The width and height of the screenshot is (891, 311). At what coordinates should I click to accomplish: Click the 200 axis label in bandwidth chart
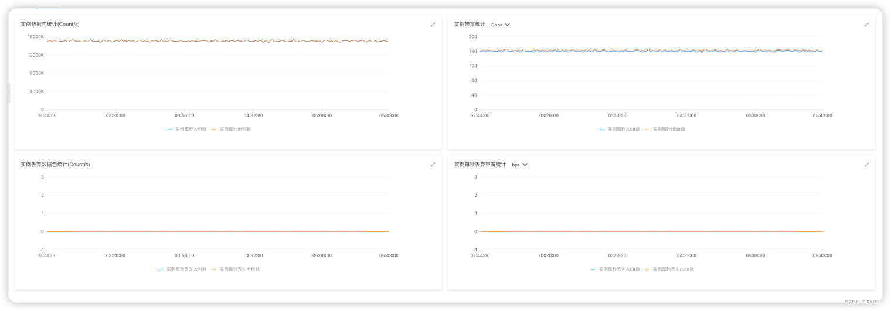click(x=473, y=36)
